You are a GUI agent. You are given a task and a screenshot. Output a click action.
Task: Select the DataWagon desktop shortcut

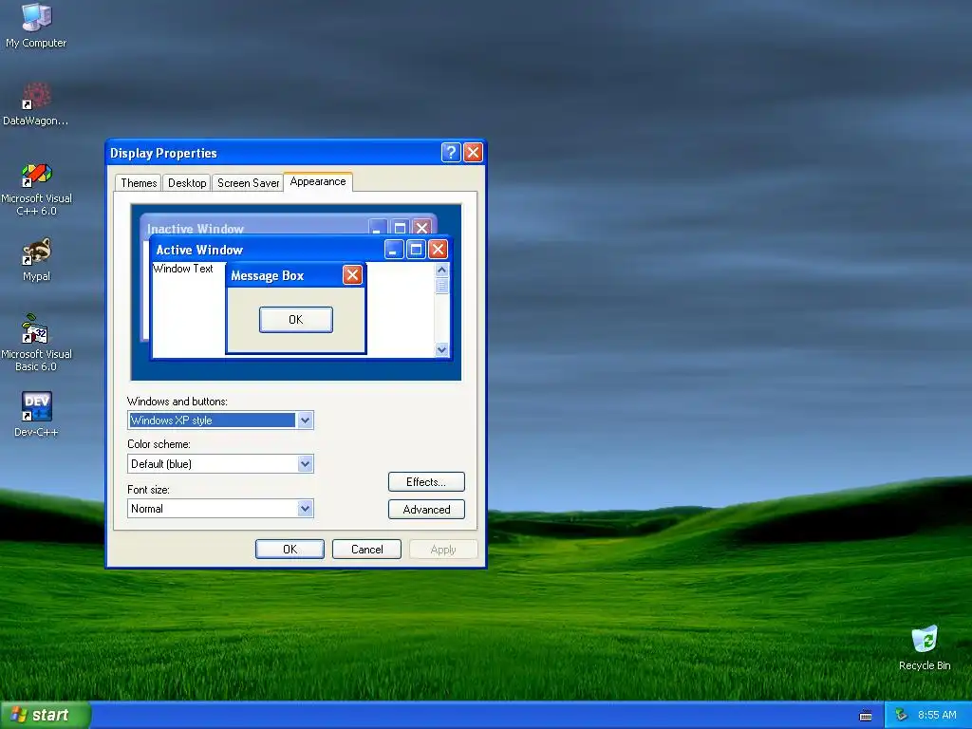36,103
